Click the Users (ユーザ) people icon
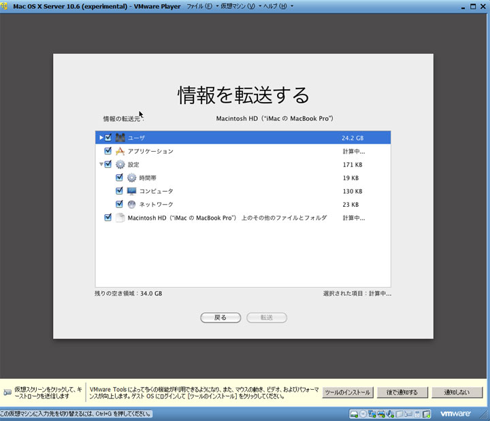This screenshot has height=421, width=490. [120, 138]
